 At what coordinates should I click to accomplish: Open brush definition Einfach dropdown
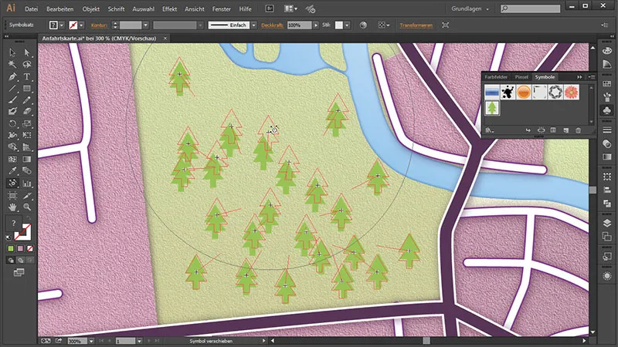(x=253, y=25)
